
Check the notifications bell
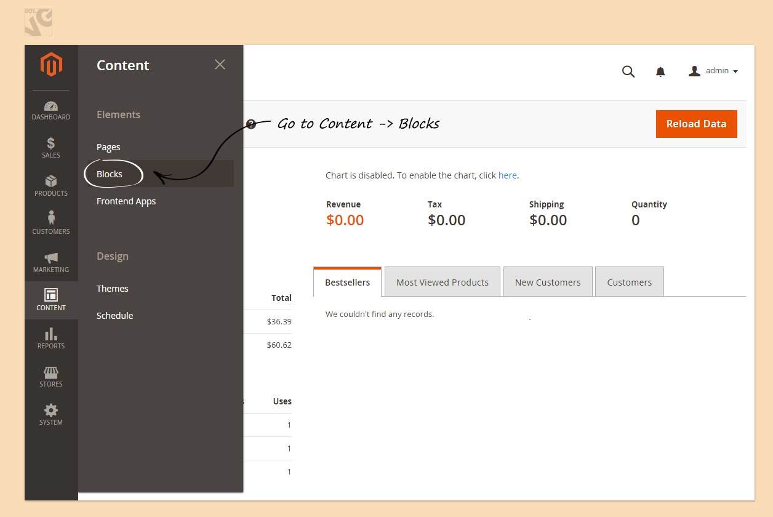pos(660,71)
